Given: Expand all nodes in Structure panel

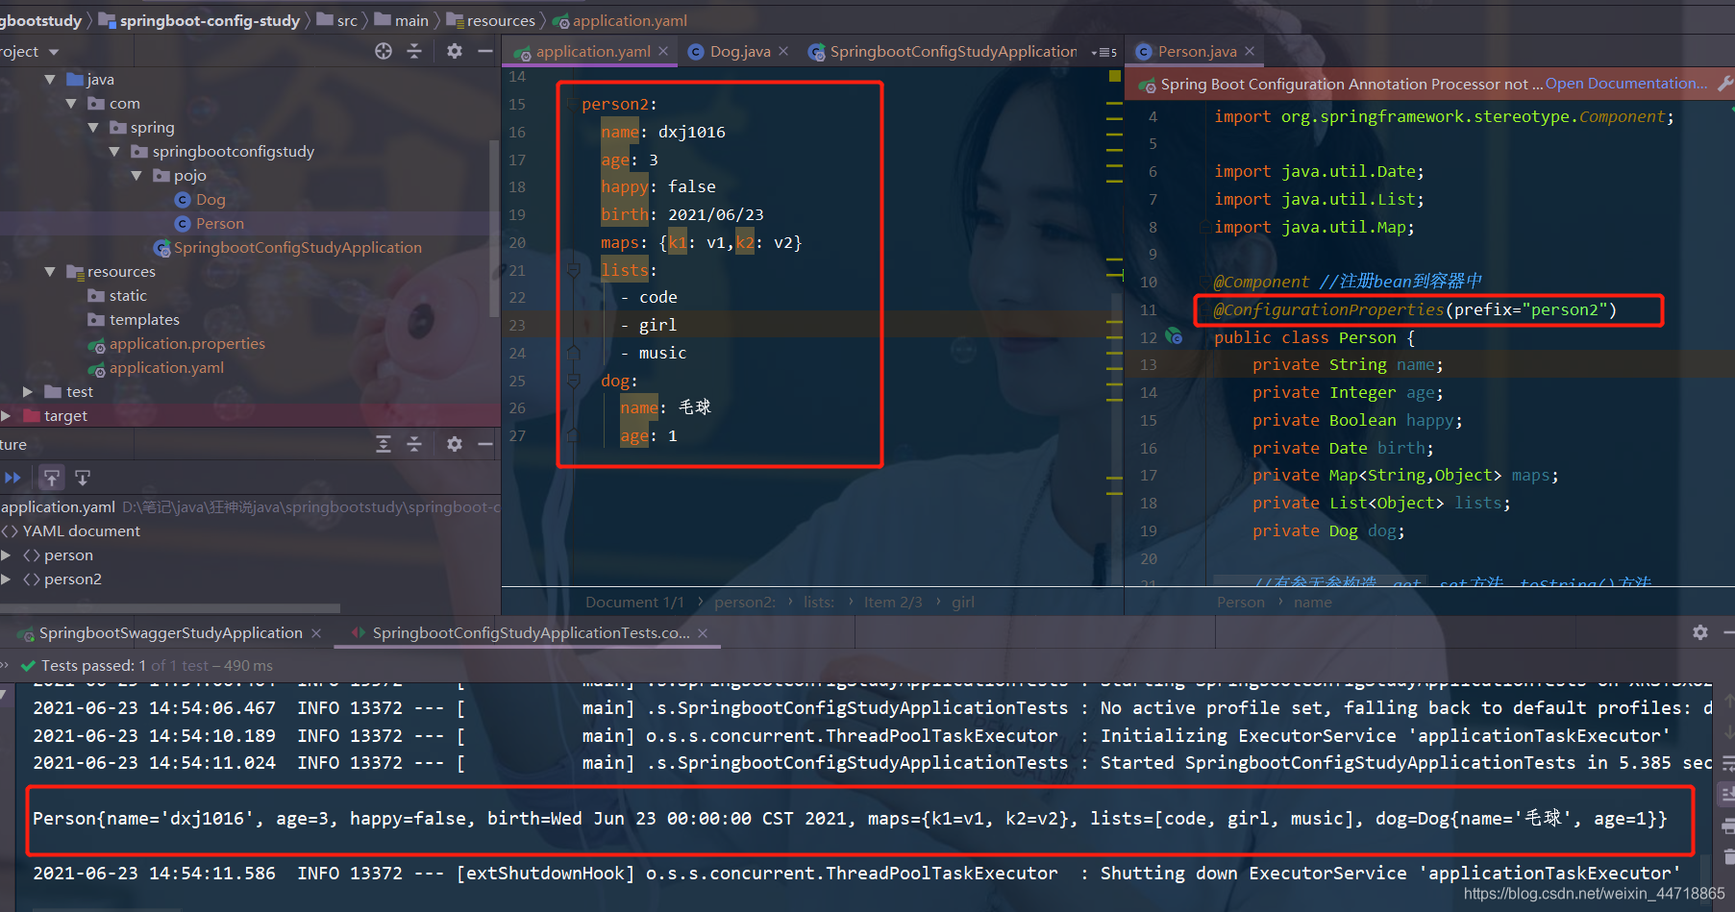Looking at the screenshot, I should [x=384, y=444].
